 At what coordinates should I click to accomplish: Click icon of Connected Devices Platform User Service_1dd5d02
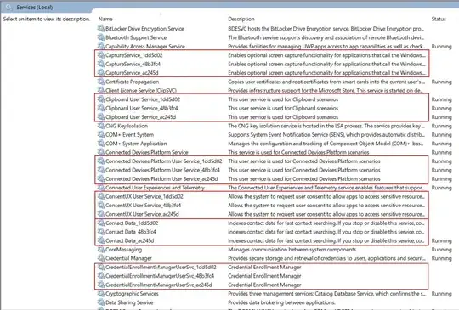pyautogui.click(x=101, y=161)
